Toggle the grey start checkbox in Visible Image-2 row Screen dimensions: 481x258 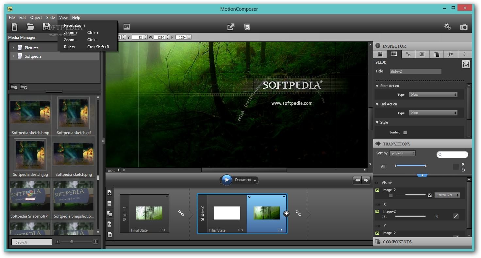[391, 195]
